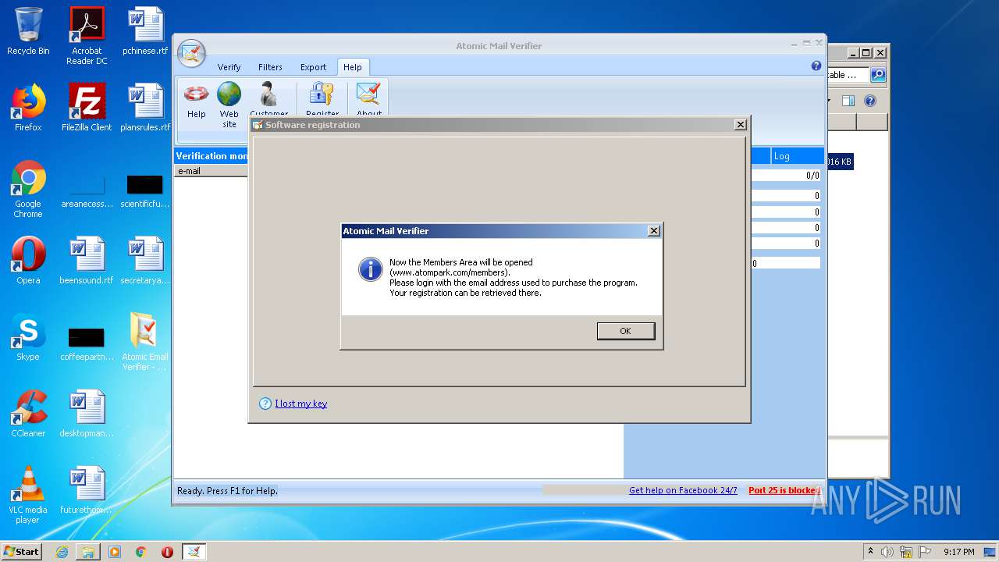Viewport: 999px width, 562px height.
Task: Open the Export ribbon tab
Action: (313, 67)
